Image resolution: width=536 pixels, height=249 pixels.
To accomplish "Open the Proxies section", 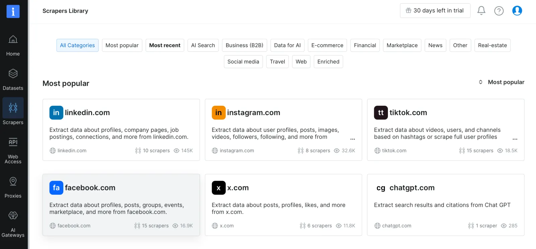I will (13, 187).
